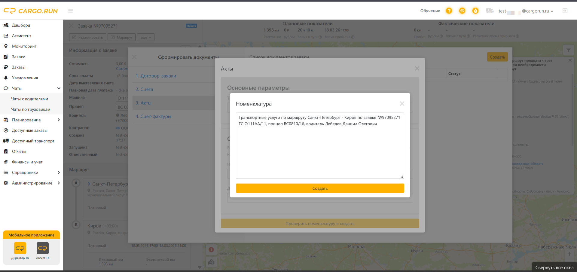Open Уведомления in the sidebar
The image size is (577, 272).
[x=25, y=78]
